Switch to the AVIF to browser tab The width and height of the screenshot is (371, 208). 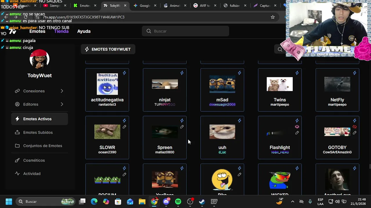[x=204, y=5]
